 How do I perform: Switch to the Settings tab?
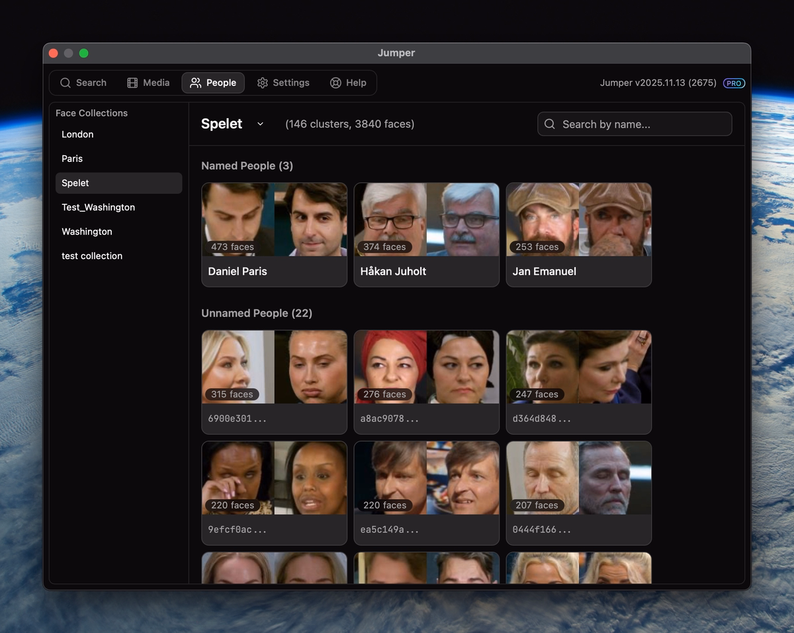[284, 83]
